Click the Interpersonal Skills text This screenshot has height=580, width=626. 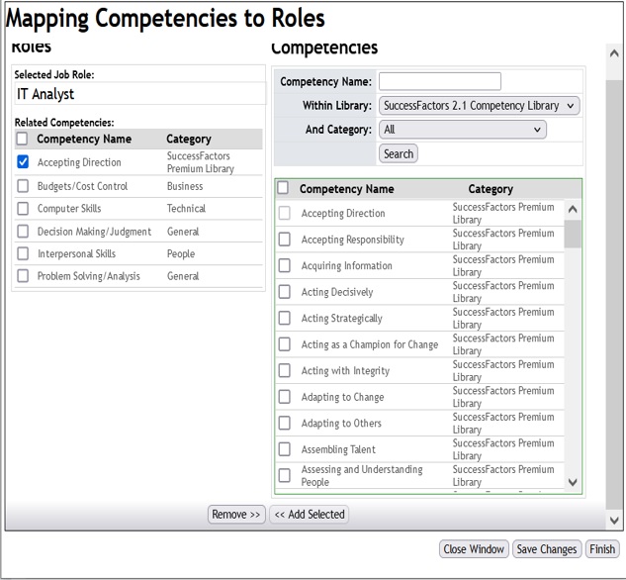pyautogui.click(x=76, y=253)
